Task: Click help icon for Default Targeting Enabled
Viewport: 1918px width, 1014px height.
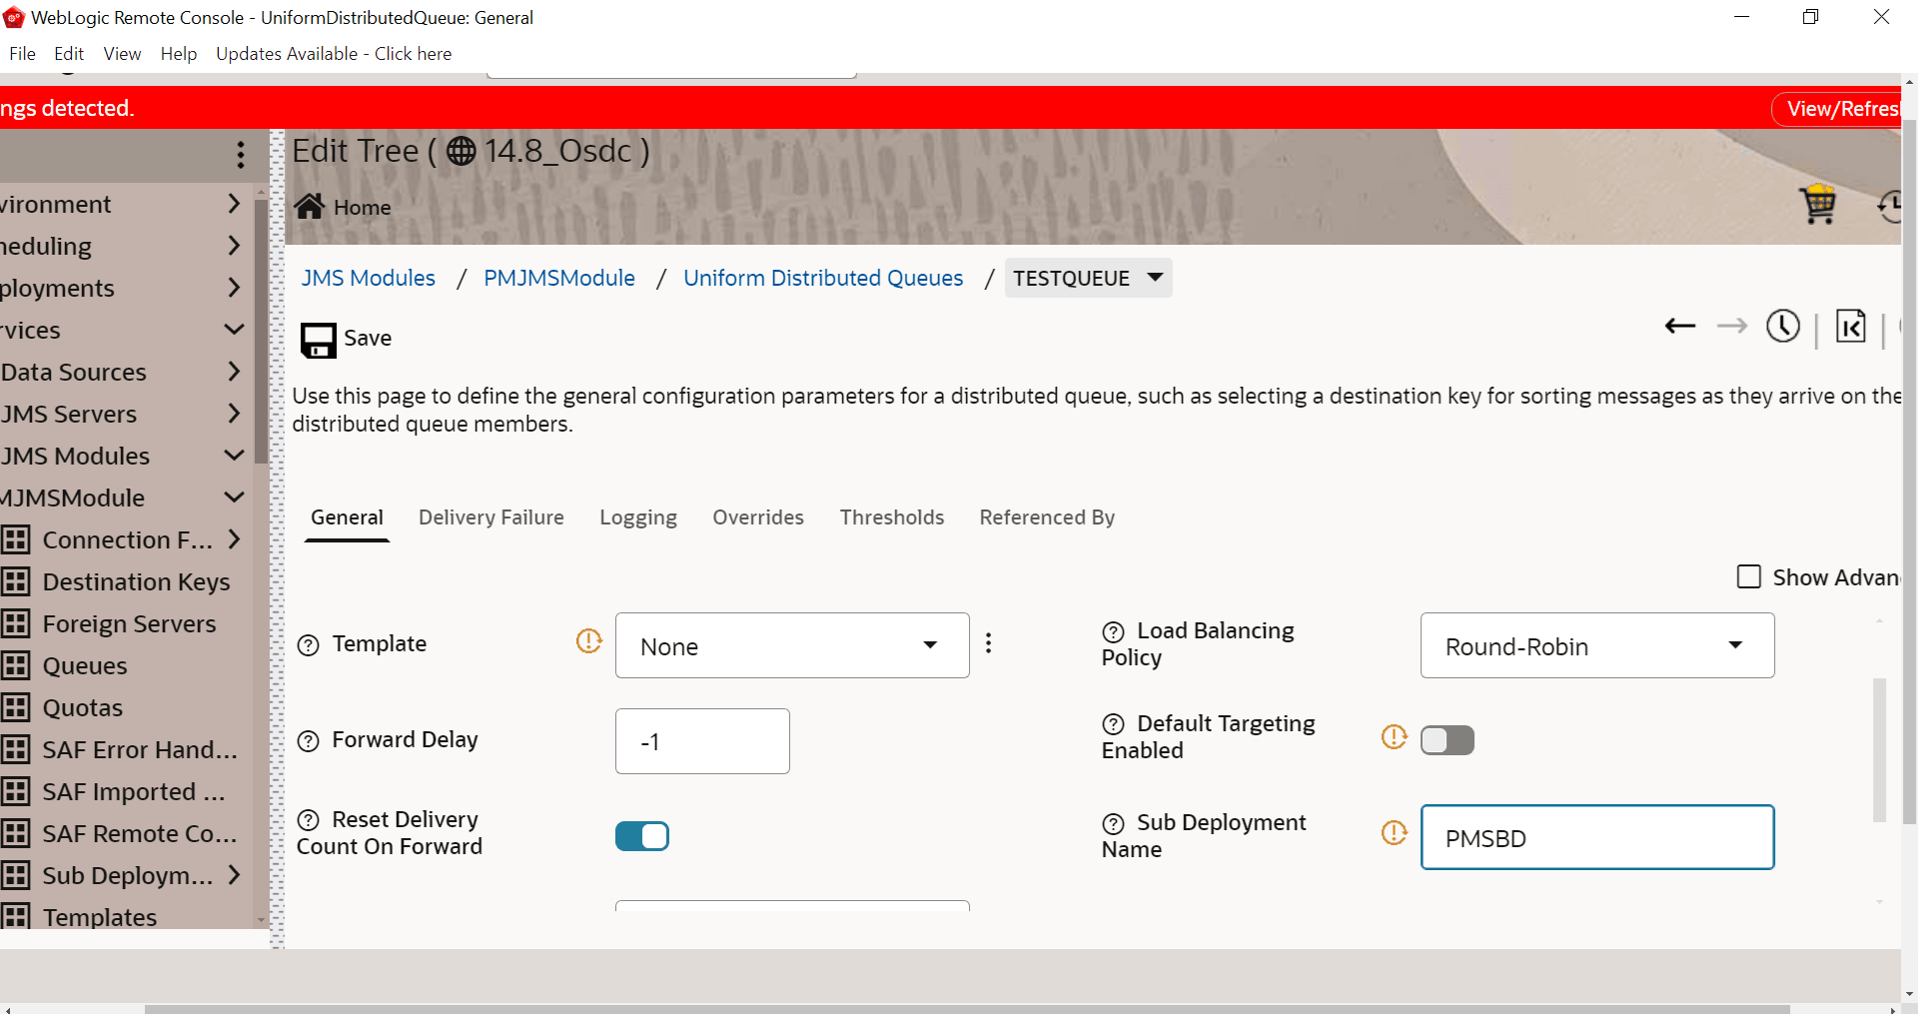Action: click(1113, 724)
